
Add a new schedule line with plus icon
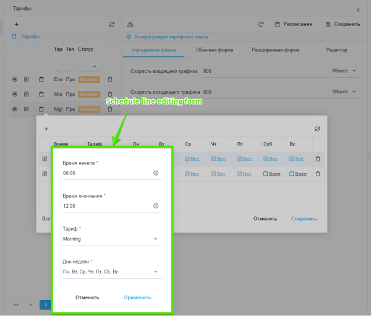(46, 129)
